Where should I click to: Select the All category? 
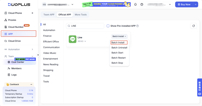(x=44, y=24)
